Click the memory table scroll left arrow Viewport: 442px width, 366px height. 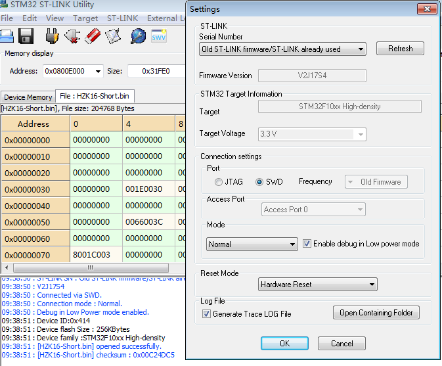(x=7, y=267)
